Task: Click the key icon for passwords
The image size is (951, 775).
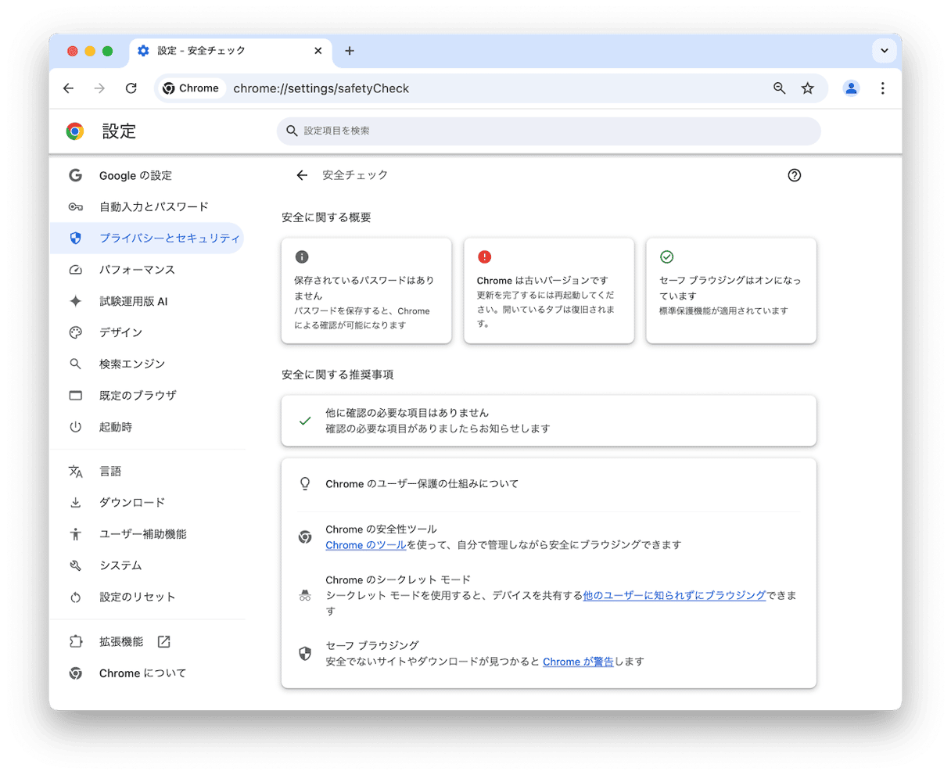Action: point(75,206)
